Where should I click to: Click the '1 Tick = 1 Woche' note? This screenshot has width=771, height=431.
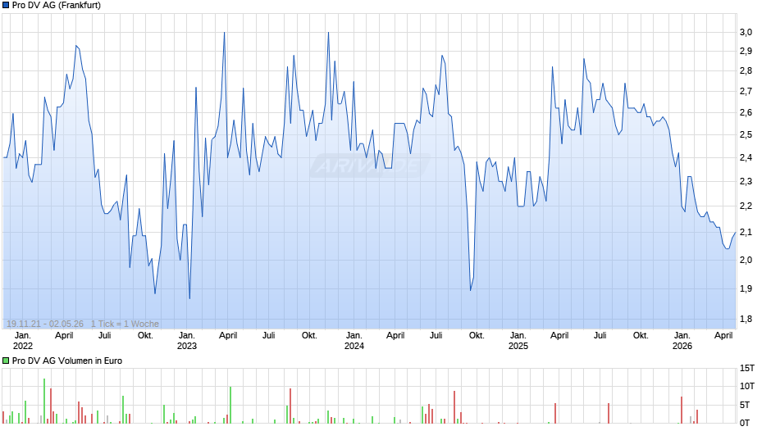coord(125,324)
